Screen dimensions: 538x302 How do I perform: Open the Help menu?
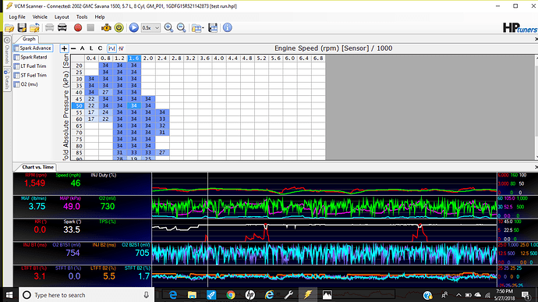click(100, 17)
